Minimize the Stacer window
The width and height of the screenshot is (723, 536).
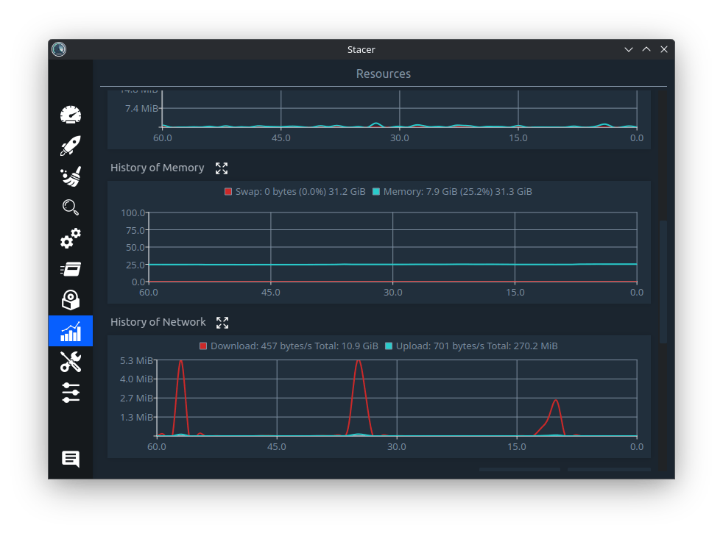point(629,49)
